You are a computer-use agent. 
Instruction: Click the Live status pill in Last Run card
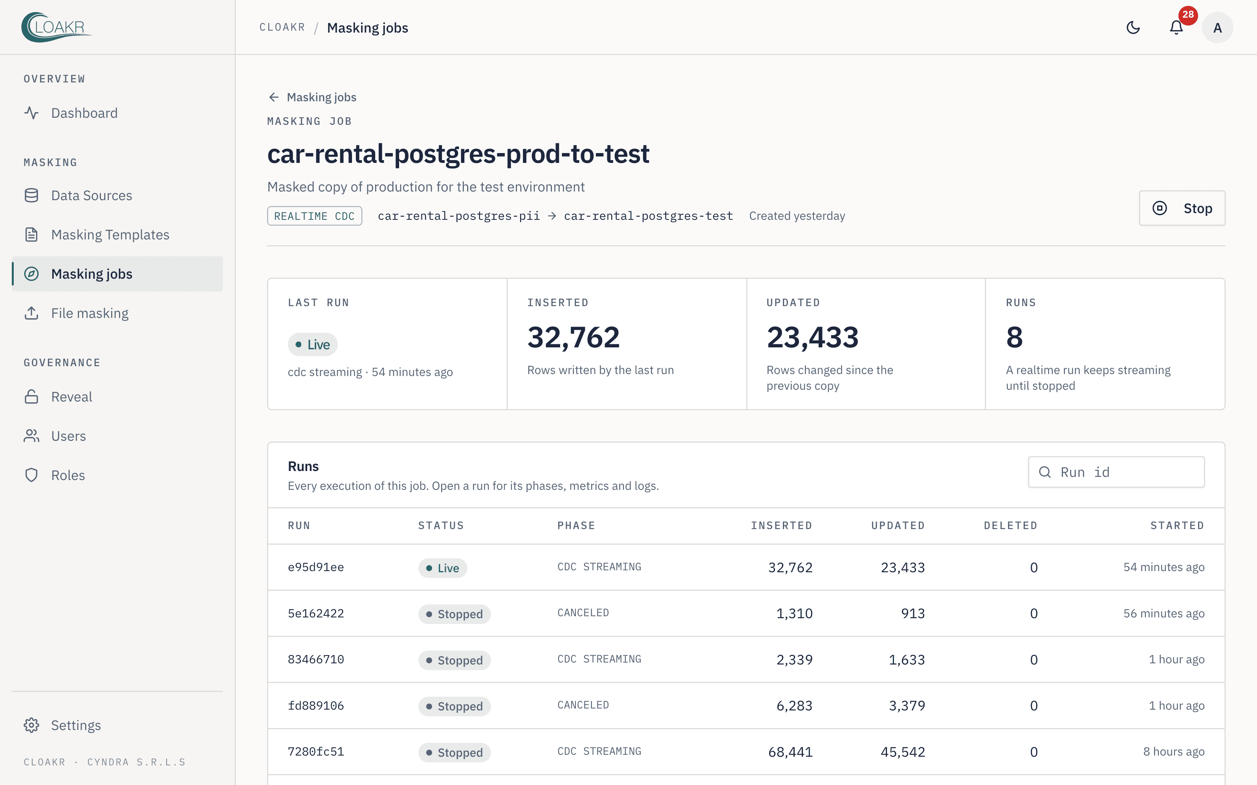313,344
